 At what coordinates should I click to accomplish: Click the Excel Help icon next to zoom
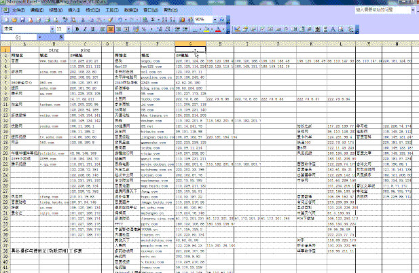click(x=222, y=20)
